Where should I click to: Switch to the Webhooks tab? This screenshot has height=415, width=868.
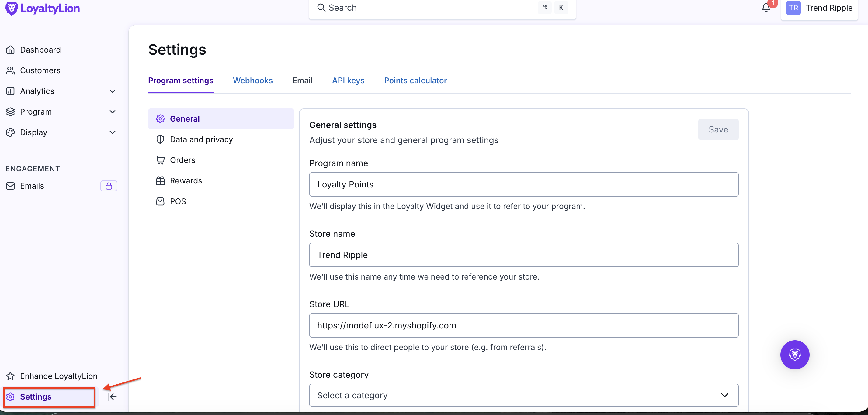coord(252,81)
